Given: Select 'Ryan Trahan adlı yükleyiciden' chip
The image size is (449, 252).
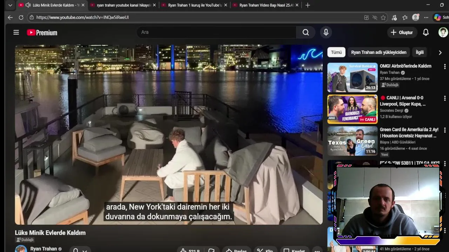Looking at the screenshot, I should click(379, 52).
